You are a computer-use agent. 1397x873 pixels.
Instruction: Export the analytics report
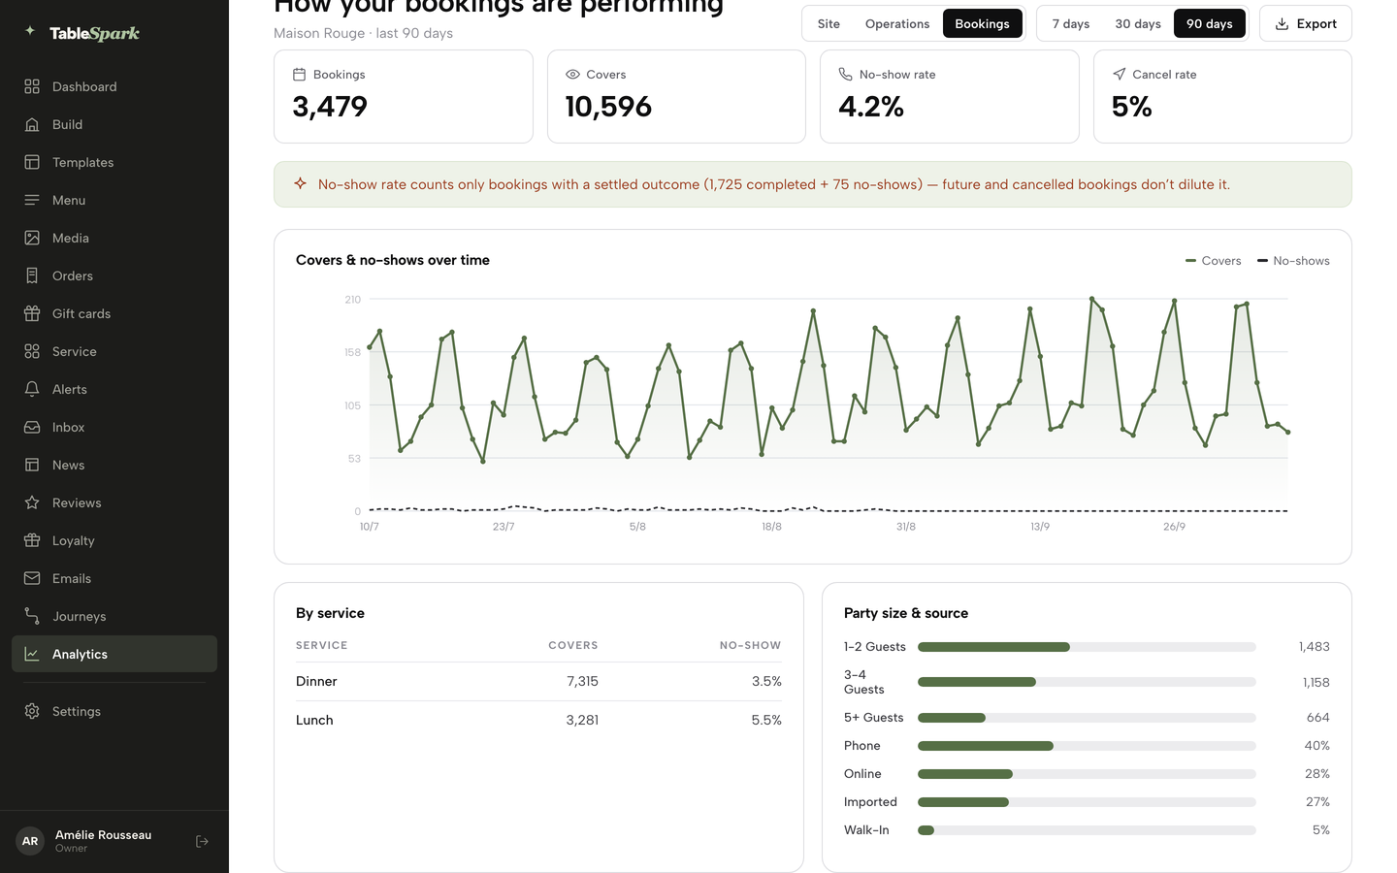click(1305, 23)
